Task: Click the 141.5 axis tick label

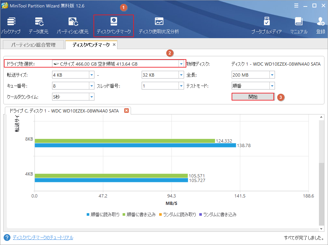Action: pos(240,196)
